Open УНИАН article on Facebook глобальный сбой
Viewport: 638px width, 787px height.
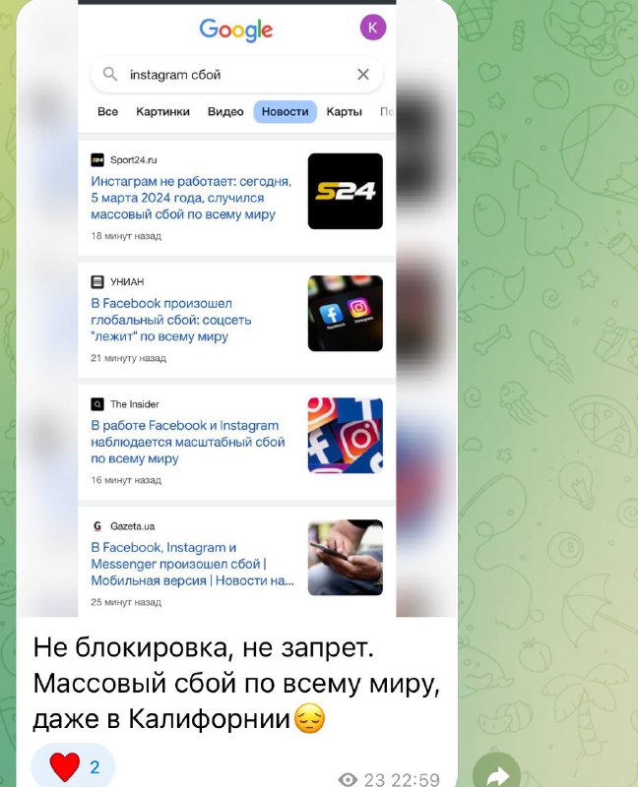coord(170,320)
